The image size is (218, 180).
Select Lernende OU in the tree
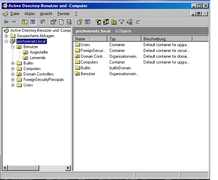pyautogui.click(x=38, y=58)
